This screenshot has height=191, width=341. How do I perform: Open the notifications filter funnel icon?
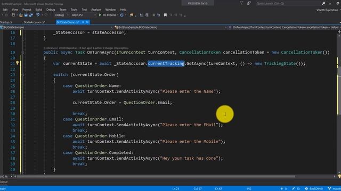tap(241, 3)
